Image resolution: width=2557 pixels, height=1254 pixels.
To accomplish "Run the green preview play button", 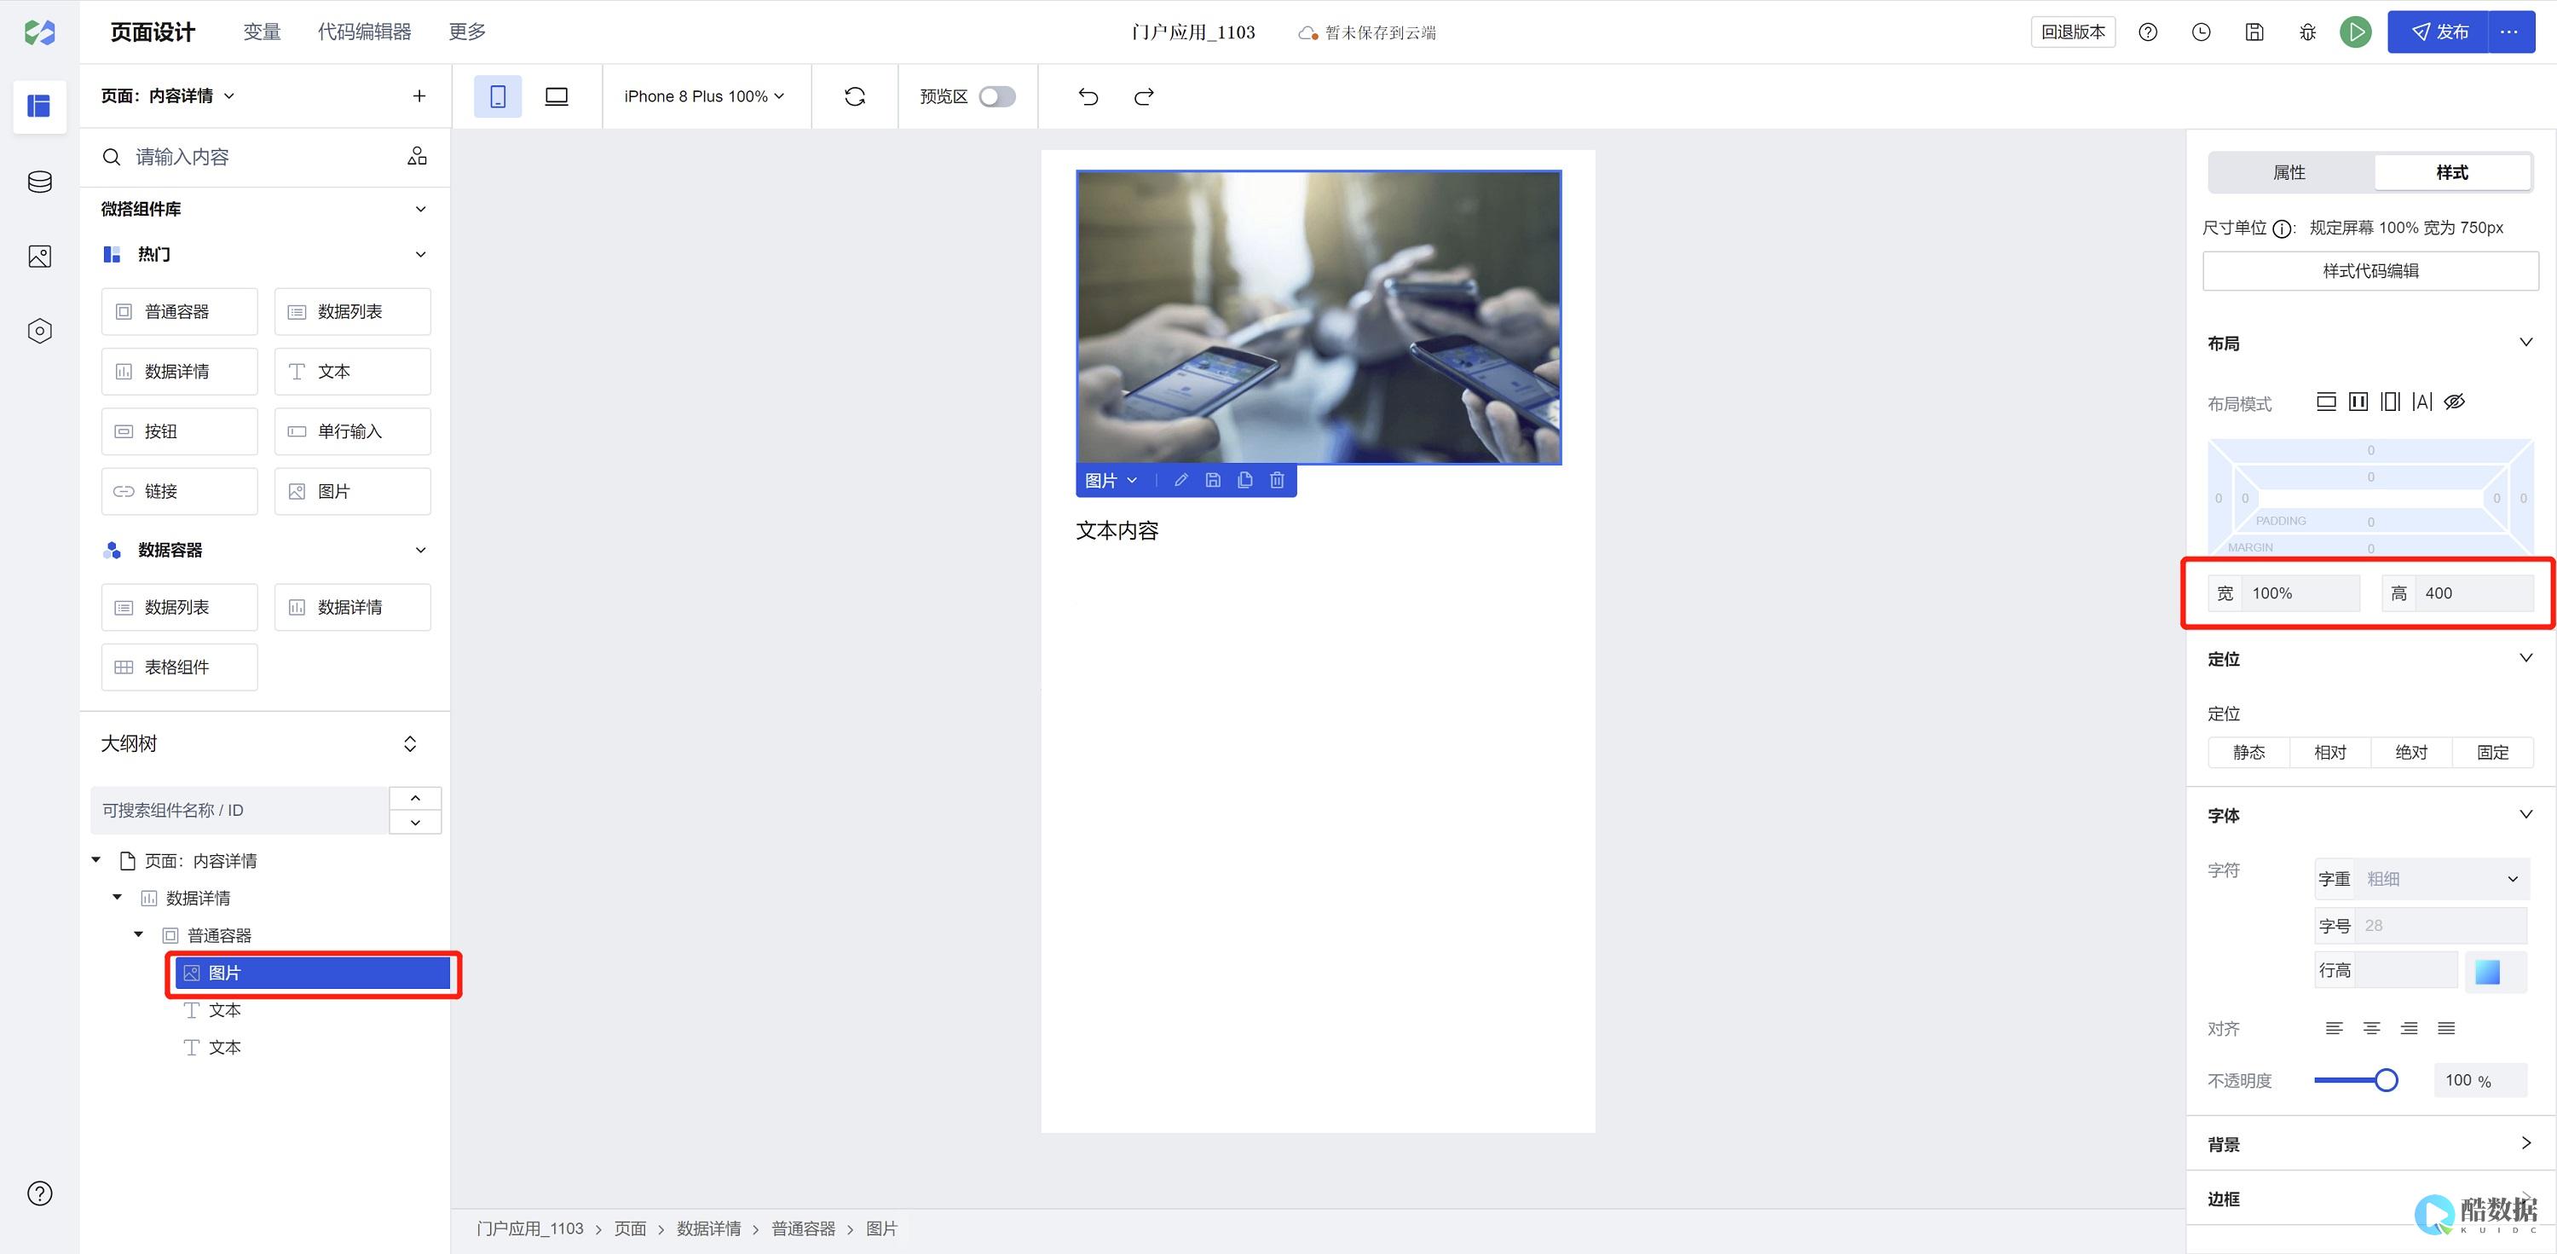I will click(2356, 32).
